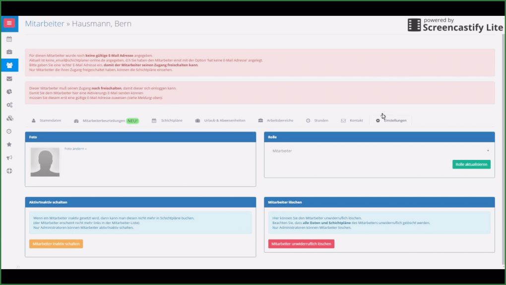Open the Rolle dropdown showing Mitarbeiter
The image size is (506, 285).
point(379,151)
